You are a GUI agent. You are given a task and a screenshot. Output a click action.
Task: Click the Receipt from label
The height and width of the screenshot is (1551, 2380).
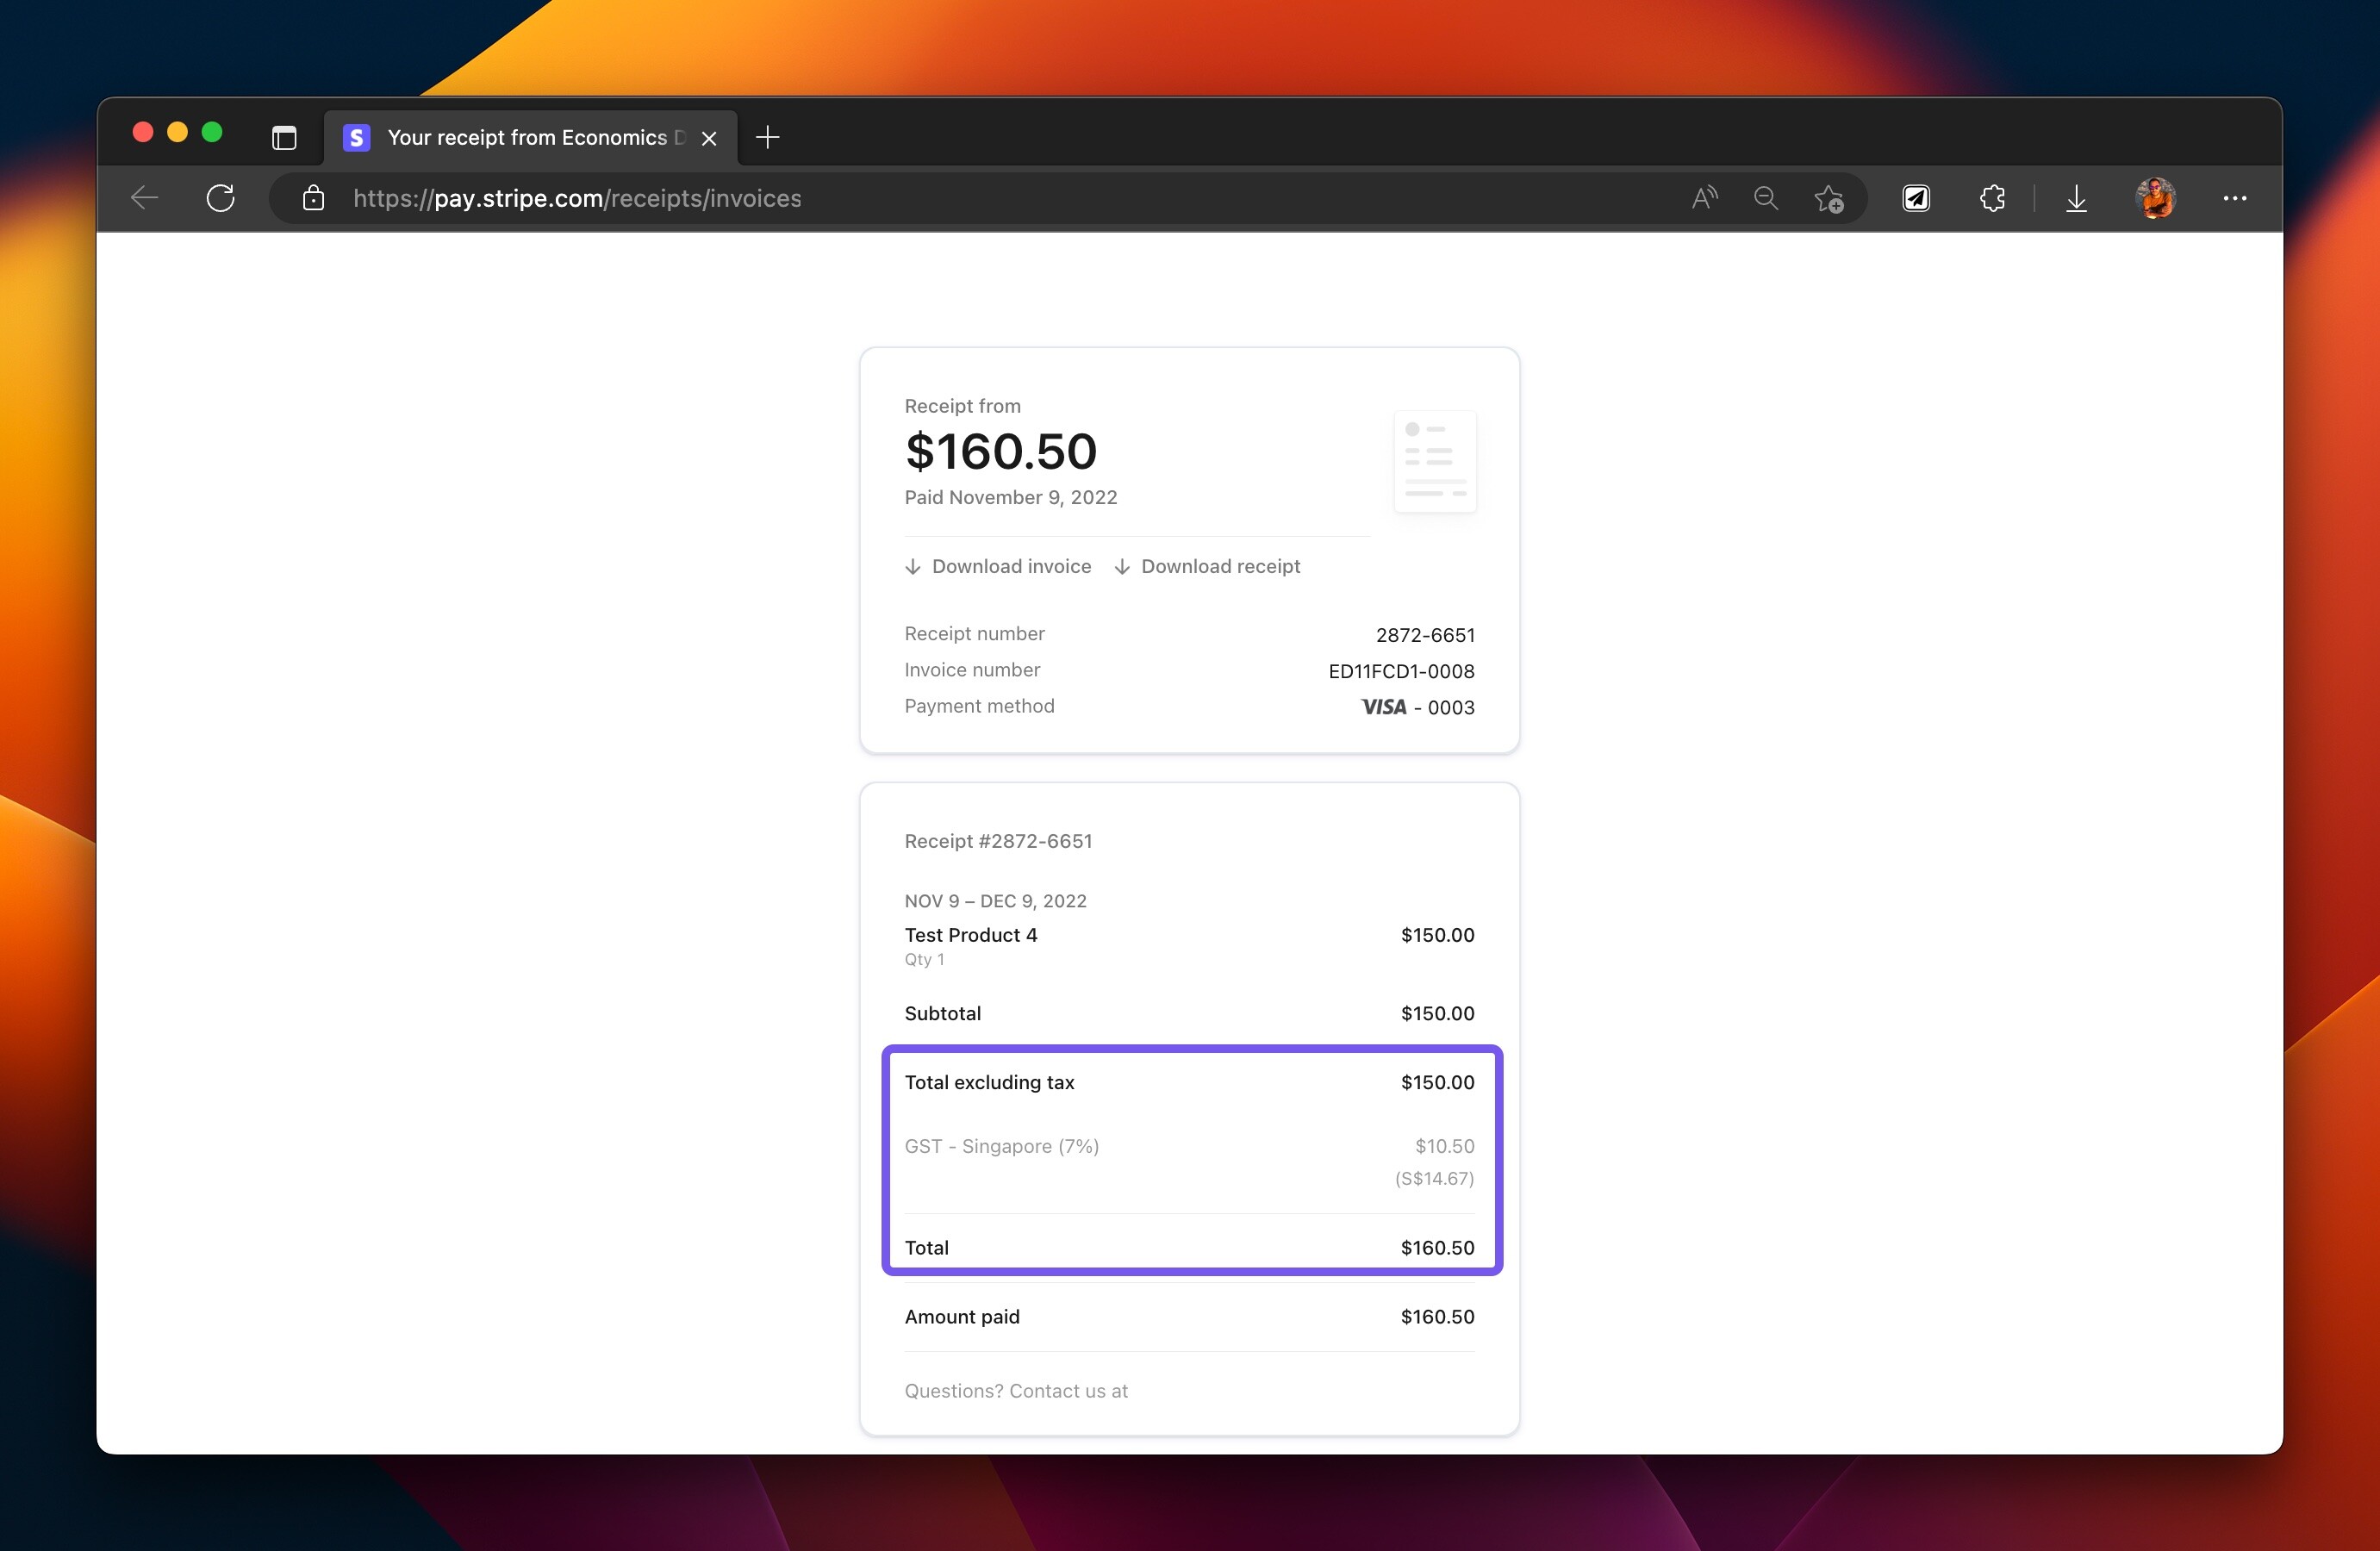(962, 406)
